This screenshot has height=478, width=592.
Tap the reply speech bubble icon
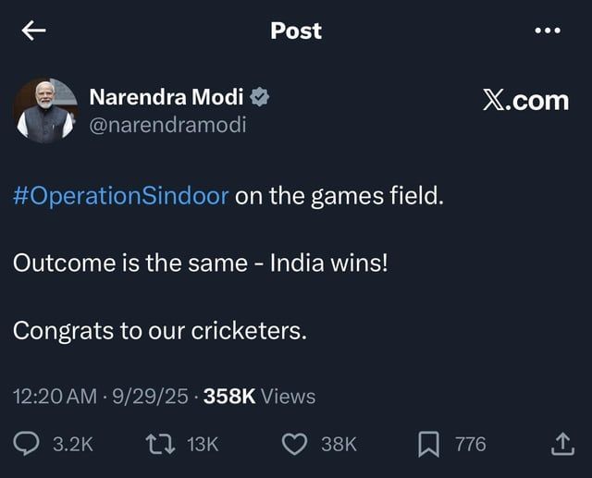point(28,444)
